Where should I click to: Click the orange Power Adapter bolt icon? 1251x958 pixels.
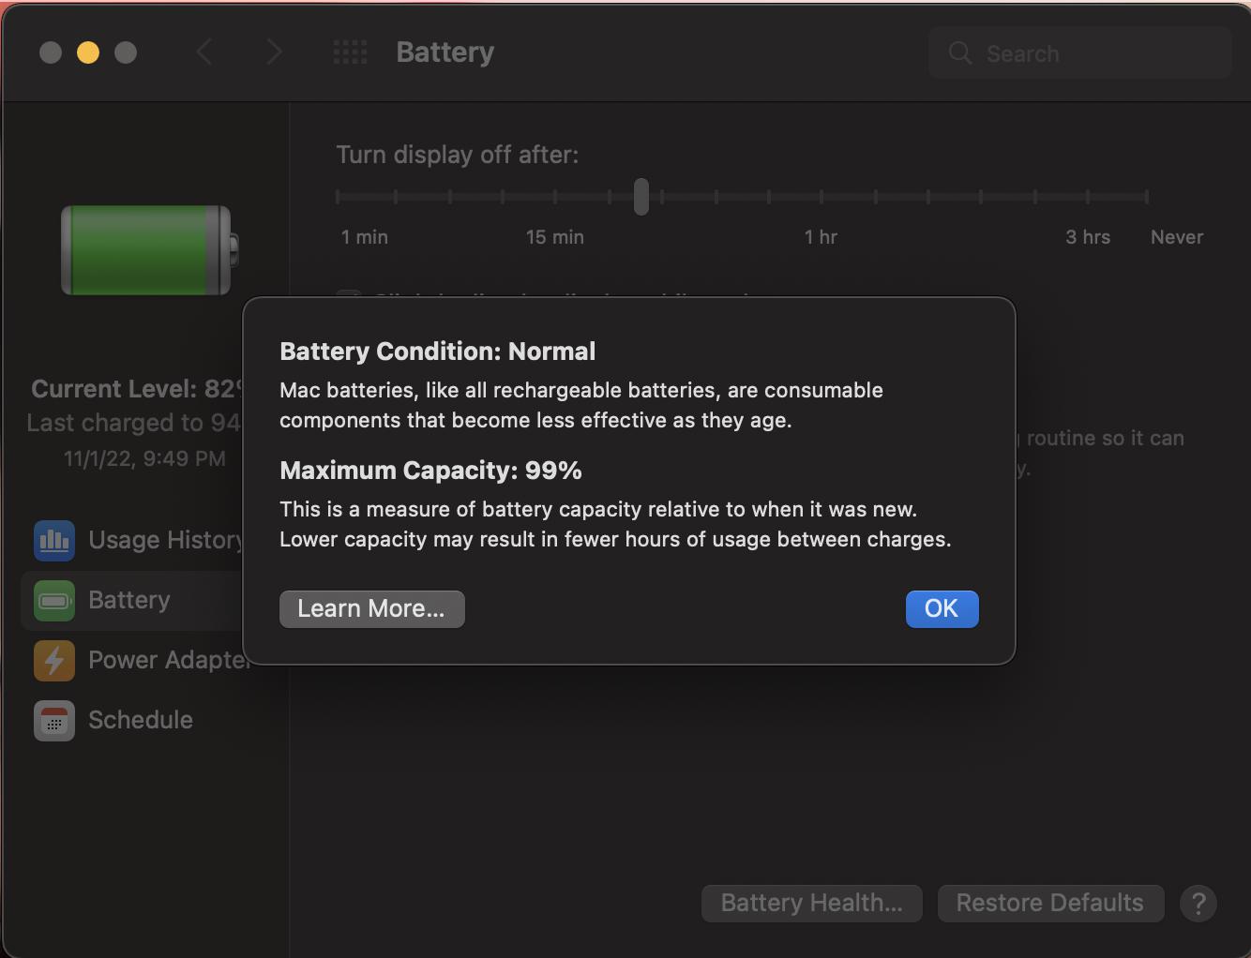point(54,660)
